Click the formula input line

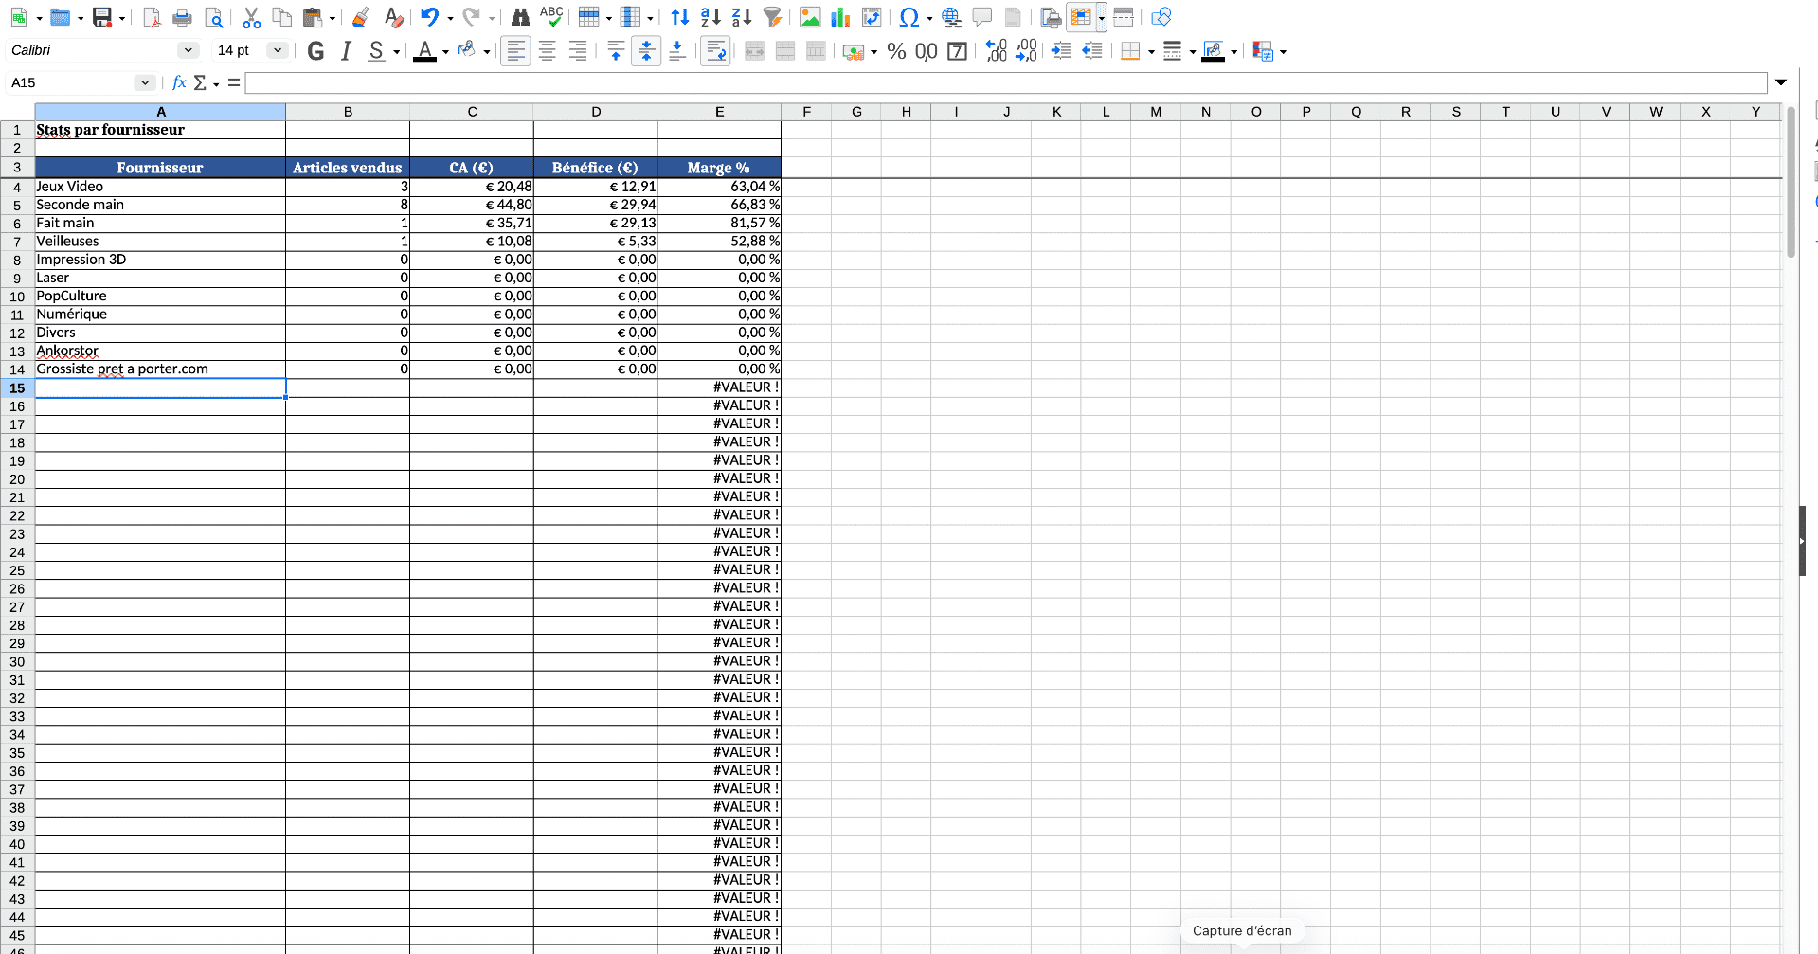(1004, 83)
